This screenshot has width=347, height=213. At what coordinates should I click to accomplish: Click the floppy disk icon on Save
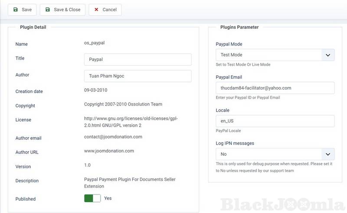16,10
